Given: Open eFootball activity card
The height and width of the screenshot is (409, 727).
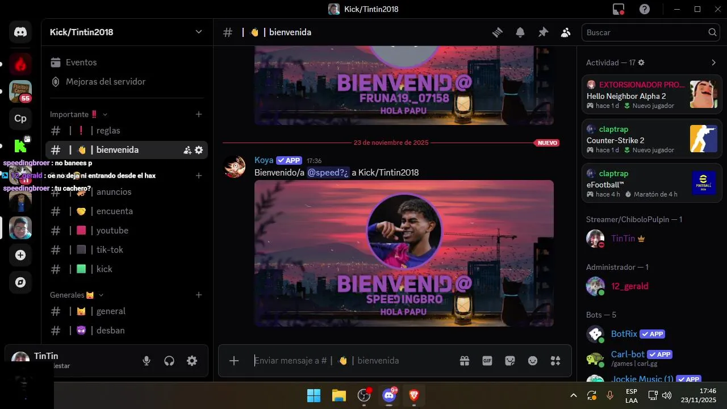Looking at the screenshot, I should [x=651, y=183].
